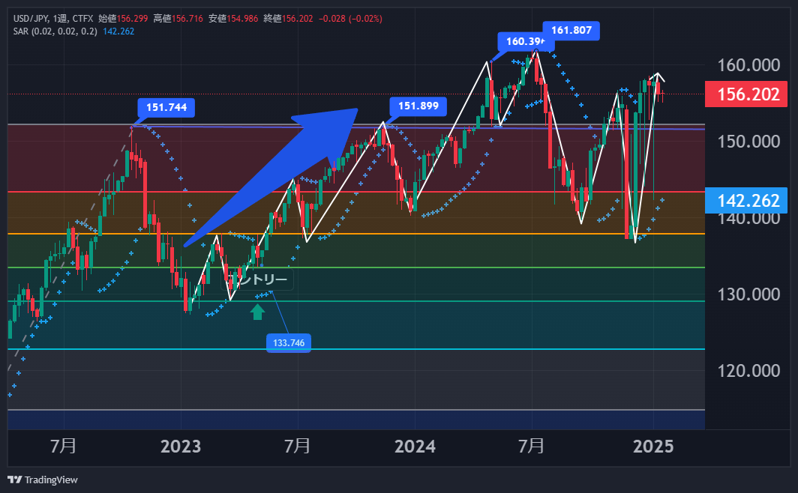This screenshot has width=798, height=493.
Task: Click the 2025 time axis label
Action: (x=653, y=447)
